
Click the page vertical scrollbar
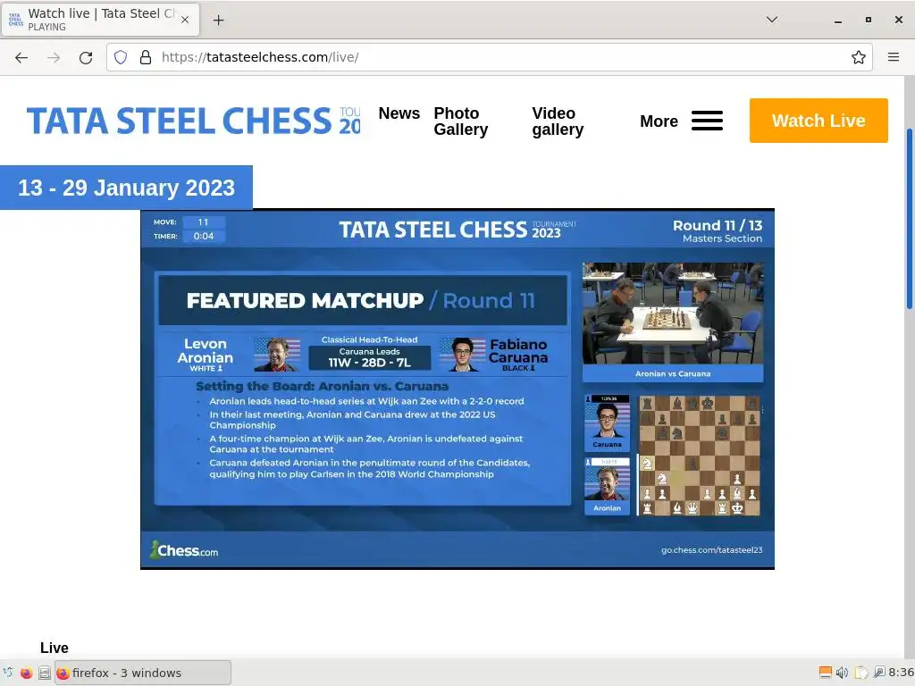[909, 219]
